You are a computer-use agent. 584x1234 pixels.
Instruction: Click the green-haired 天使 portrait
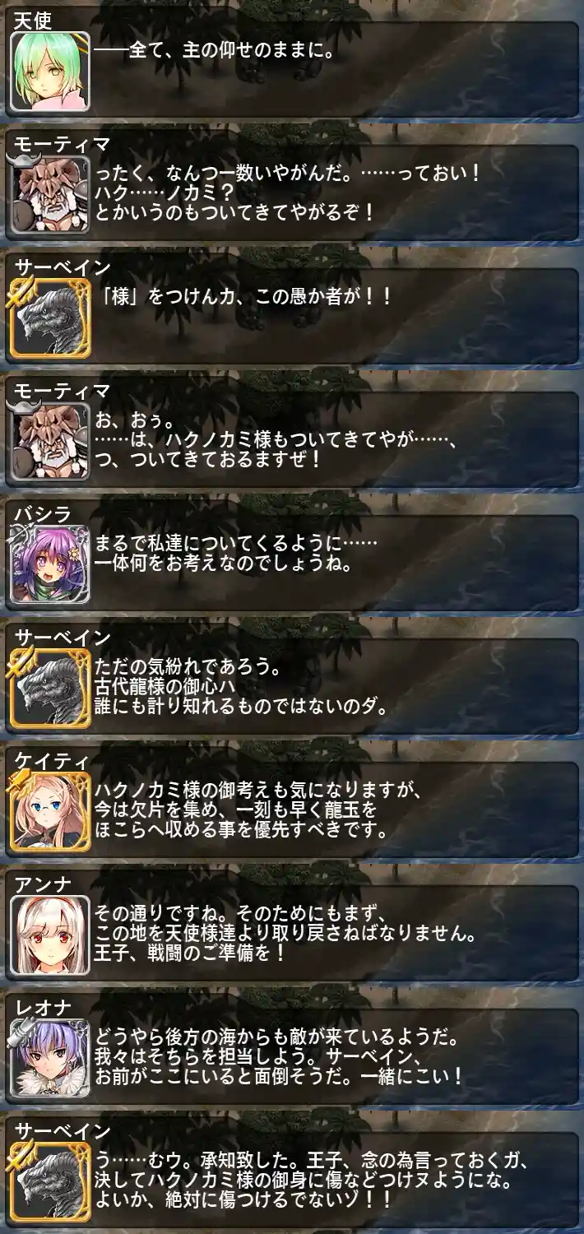point(49,72)
